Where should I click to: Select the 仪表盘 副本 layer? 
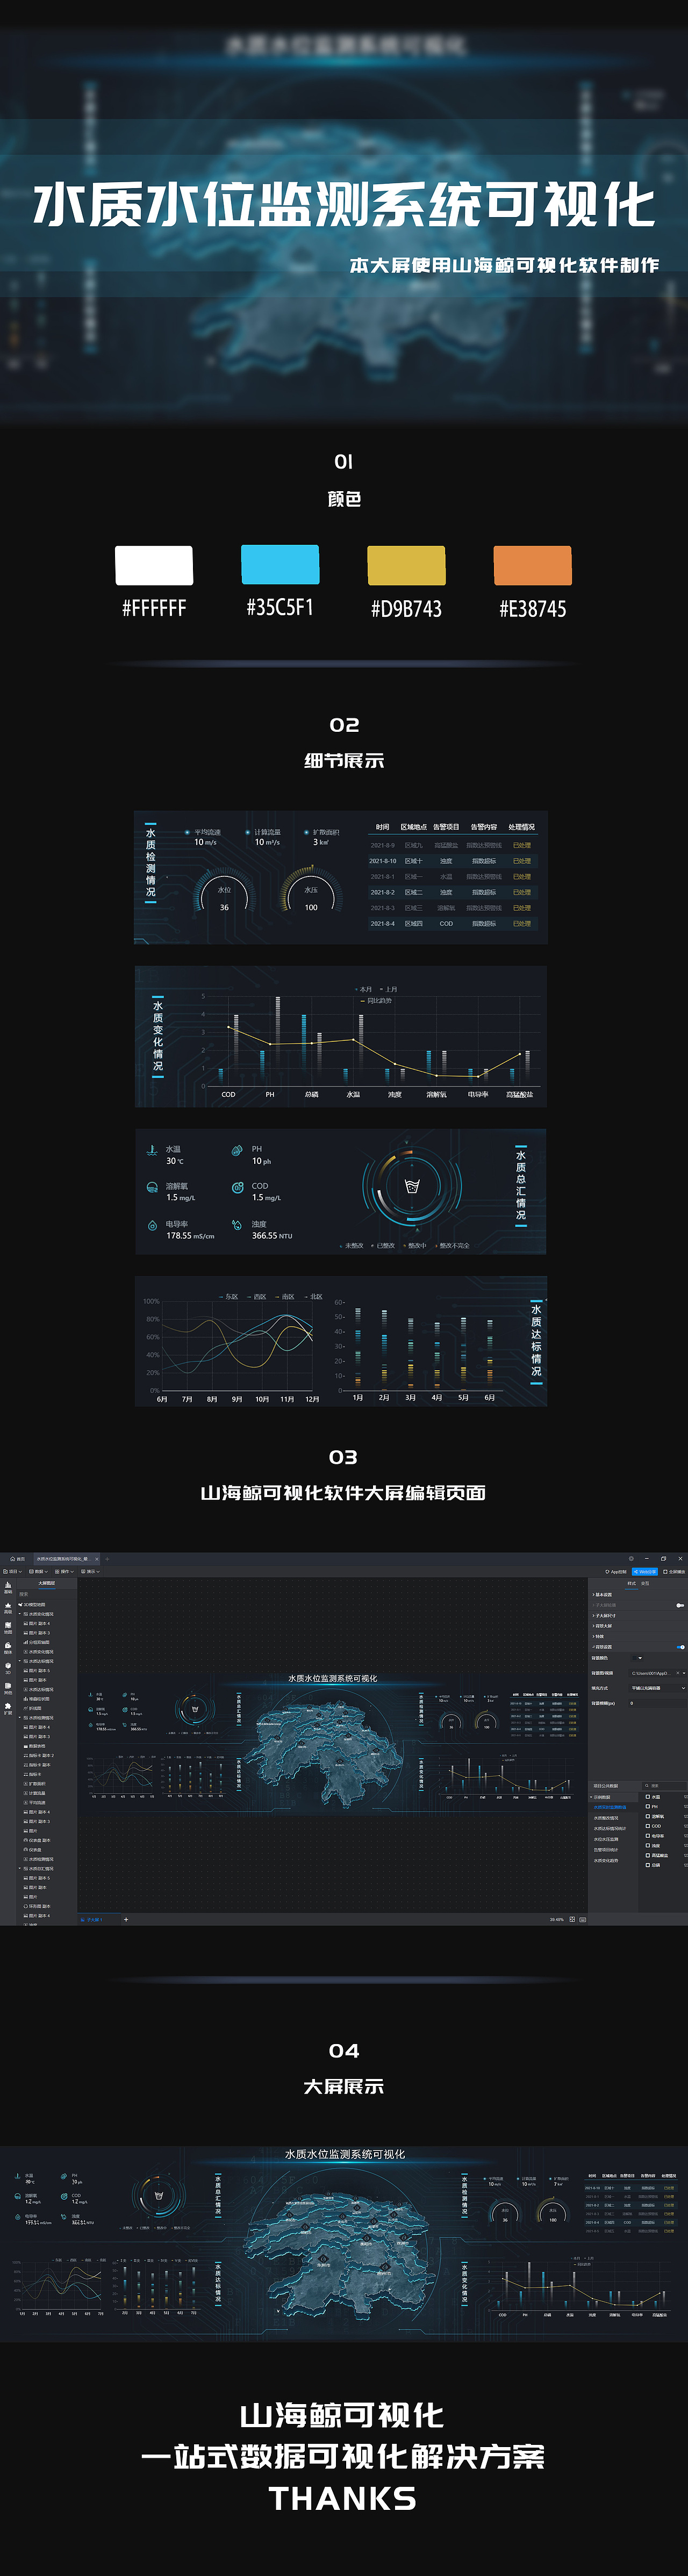(x=38, y=1840)
